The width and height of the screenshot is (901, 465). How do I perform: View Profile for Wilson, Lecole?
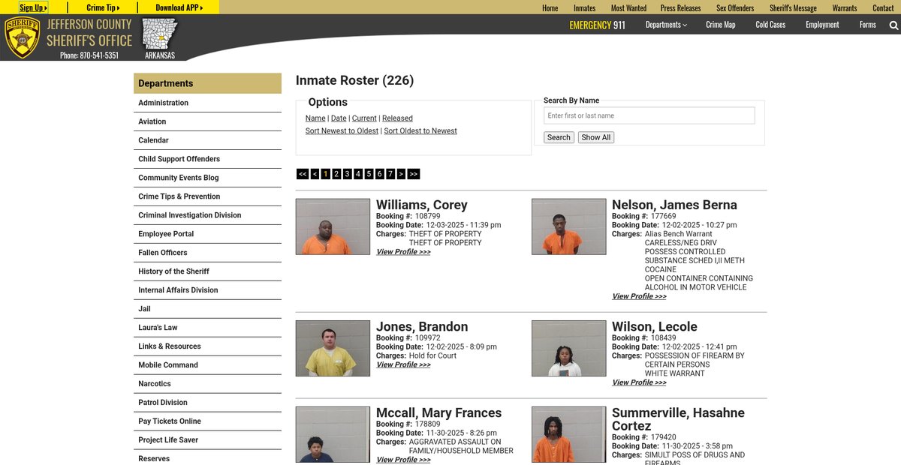[x=639, y=382]
